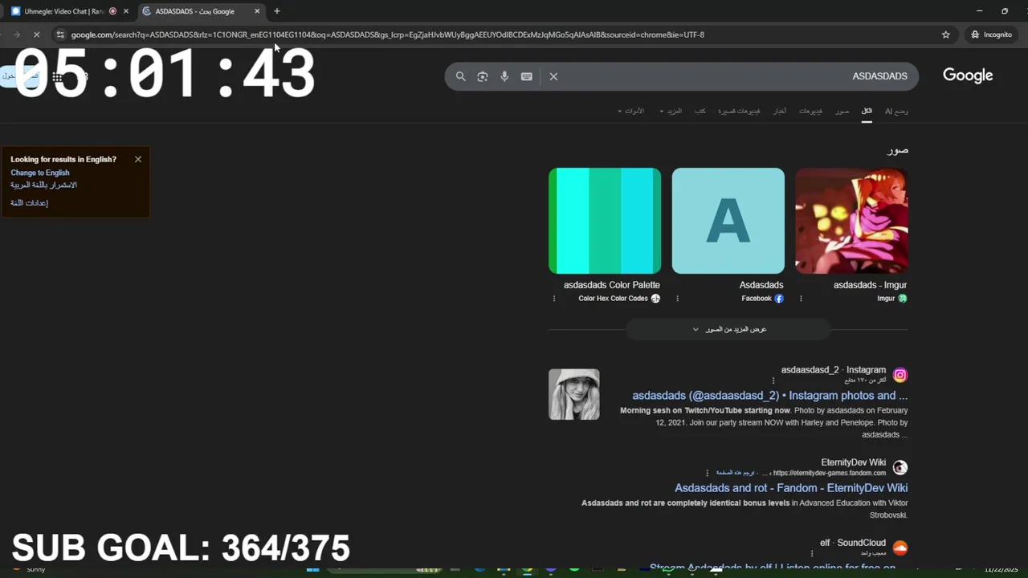The height and width of the screenshot is (578, 1028).
Task: Open three-dot menu for Color Palette image
Action: [554, 299]
